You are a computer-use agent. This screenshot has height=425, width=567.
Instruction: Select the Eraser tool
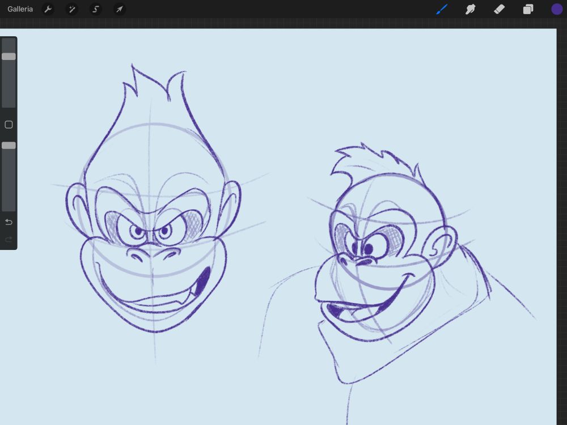[499, 9]
